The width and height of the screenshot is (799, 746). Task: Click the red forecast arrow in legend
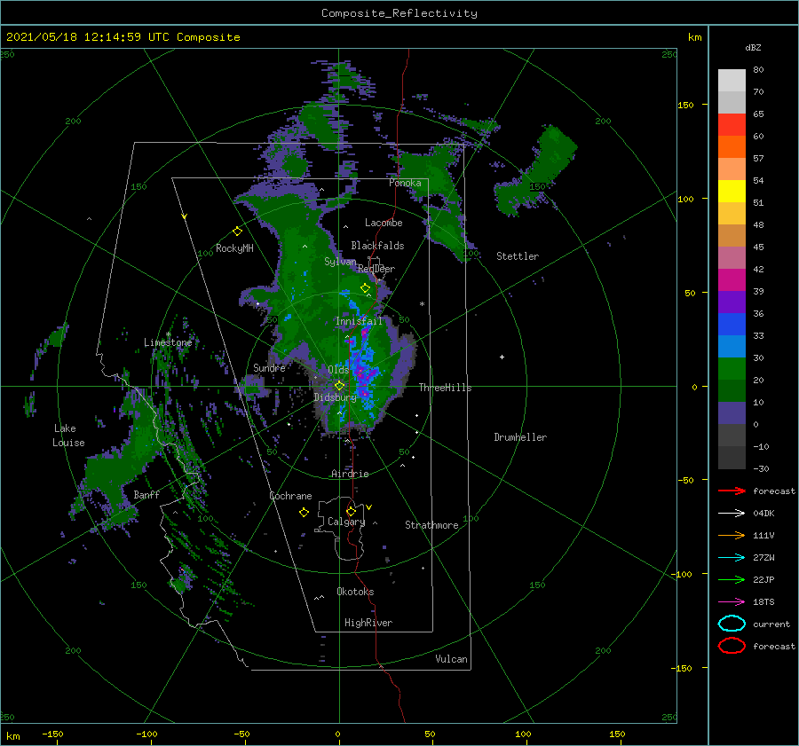(x=732, y=491)
